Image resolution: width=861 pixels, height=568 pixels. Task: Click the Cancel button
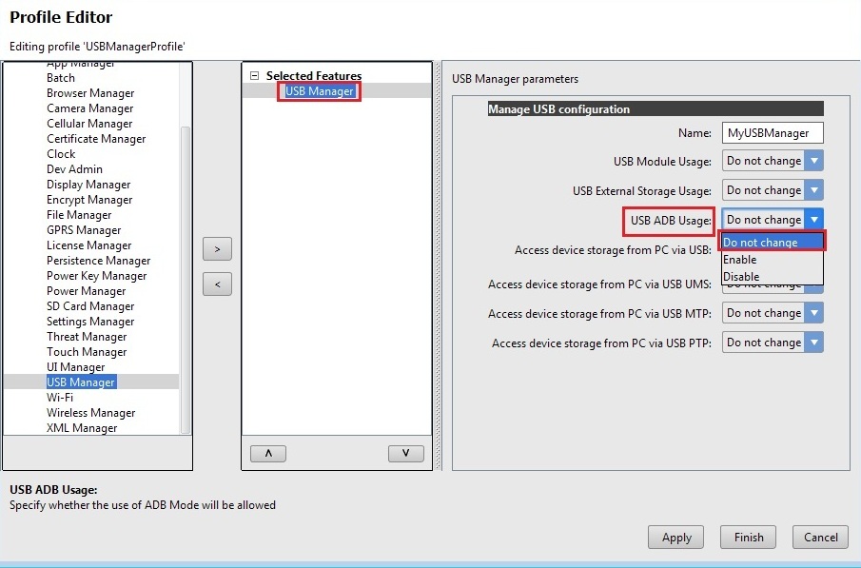[x=820, y=538]
